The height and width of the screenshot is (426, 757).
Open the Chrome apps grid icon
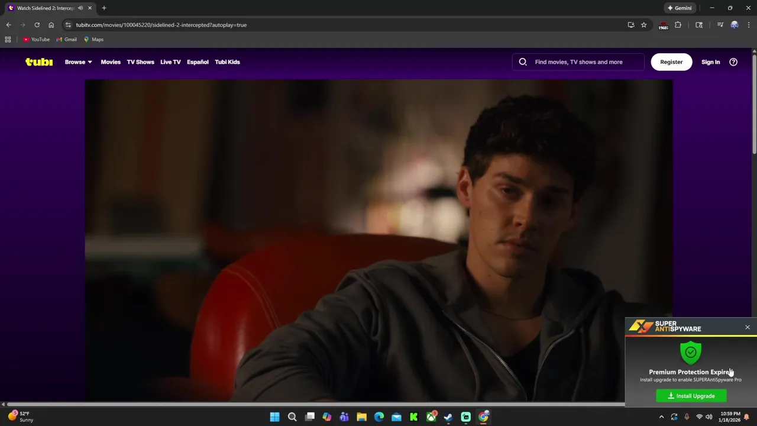pos(8,40)
